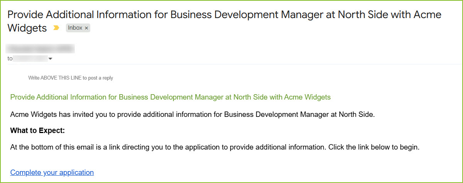This screenshot has width=463, height=183.
Task: Remove the Inbox label with the x
Action: coord(86,28)
